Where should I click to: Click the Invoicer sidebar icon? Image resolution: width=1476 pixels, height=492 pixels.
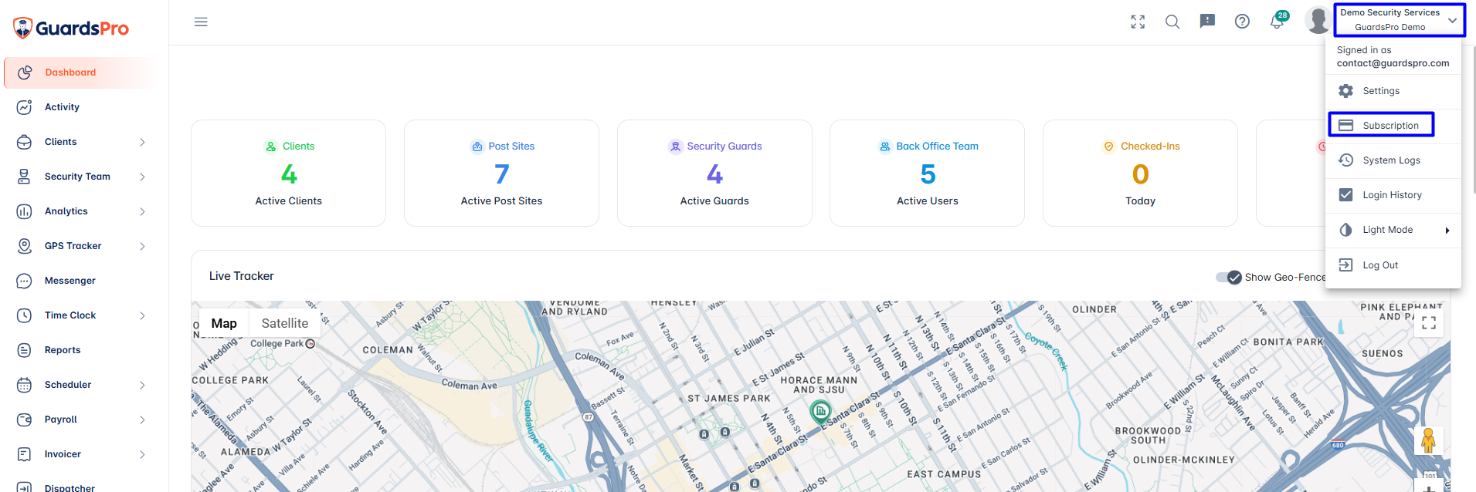point(25,454)
